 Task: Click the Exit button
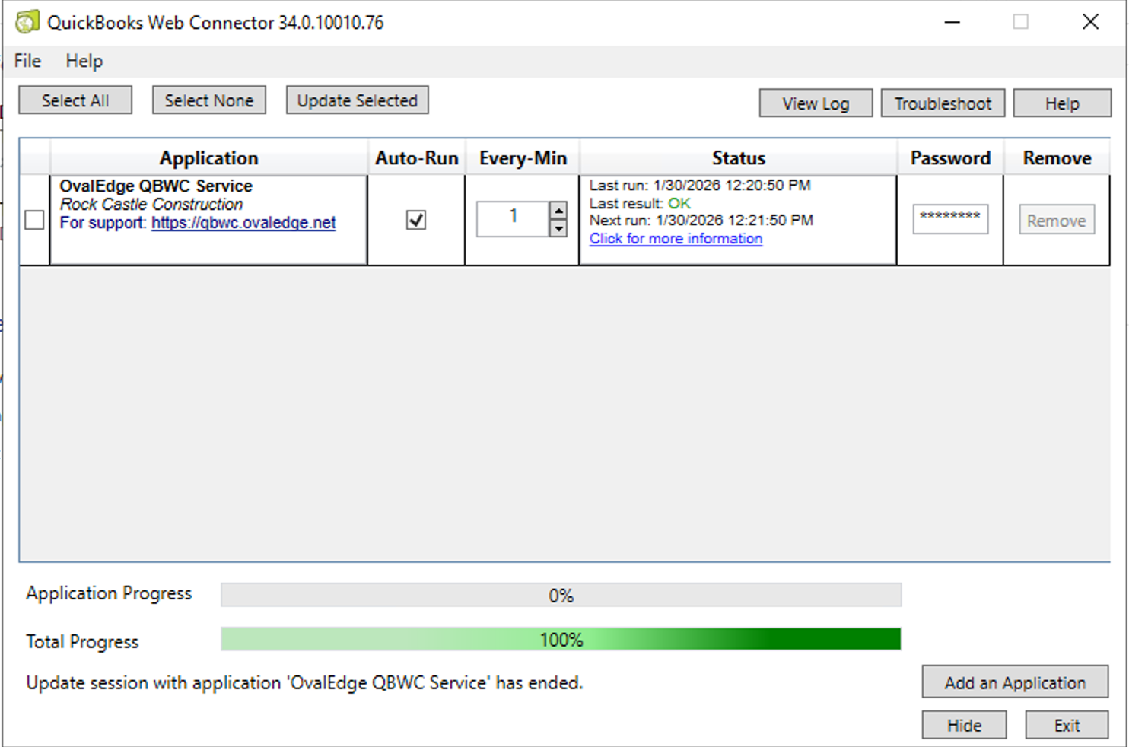coord(1067,726)
